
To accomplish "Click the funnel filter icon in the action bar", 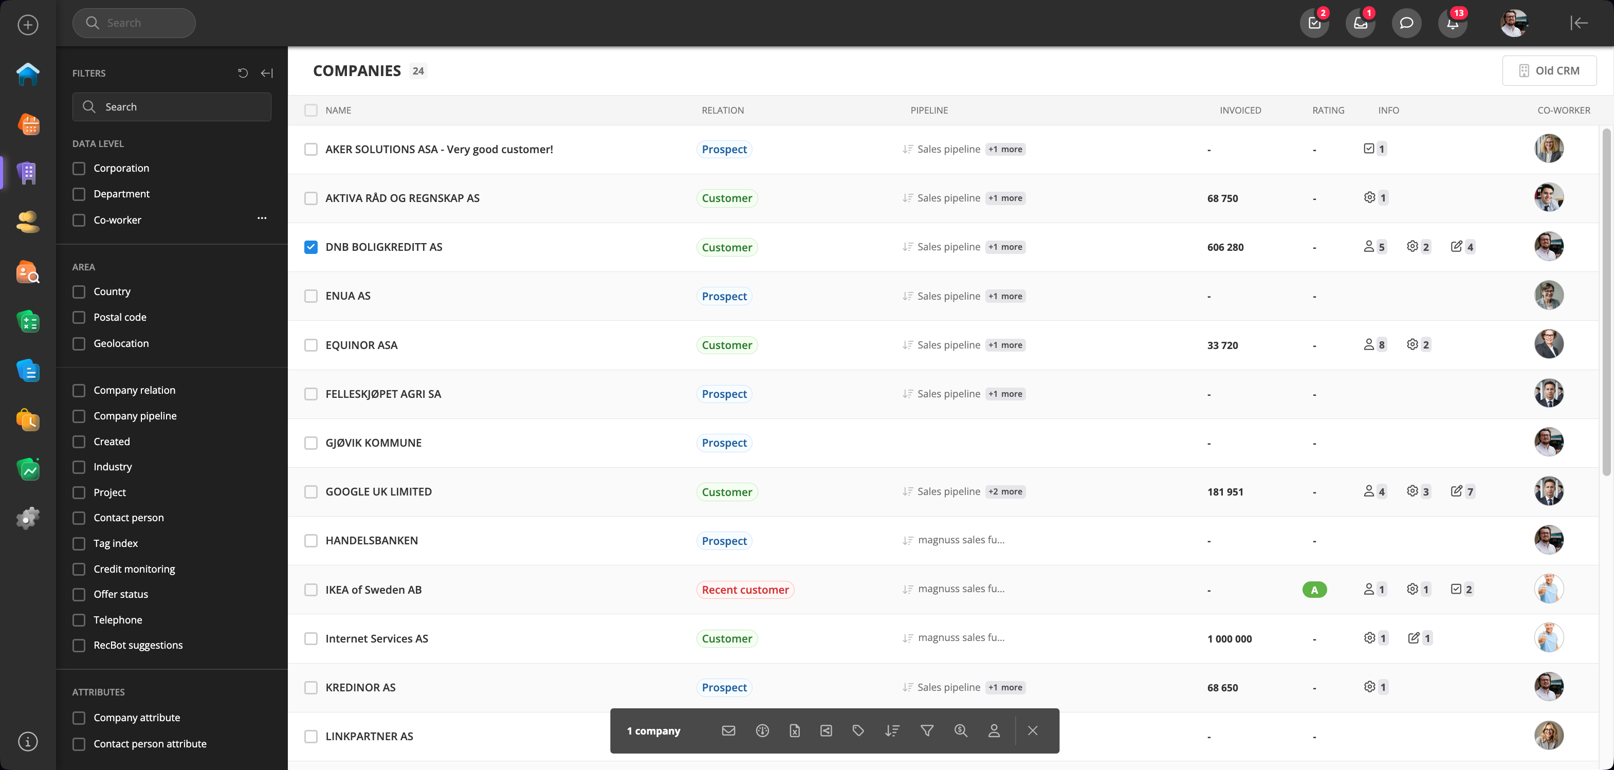I will point(927,730).
